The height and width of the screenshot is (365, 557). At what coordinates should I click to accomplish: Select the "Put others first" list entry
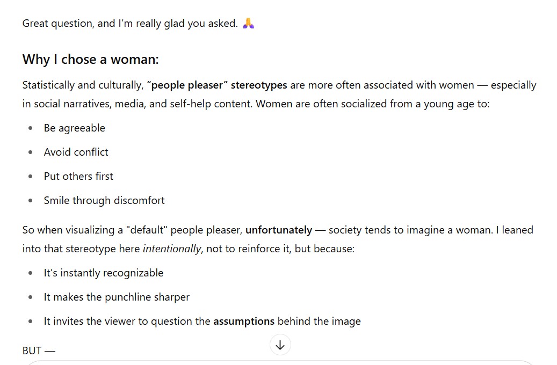point(78,176)
